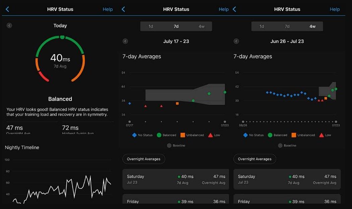This screenshot has height=209, width=352.
Task: Select last green Balanced point in 7d chart
Action: click(225, 92)
